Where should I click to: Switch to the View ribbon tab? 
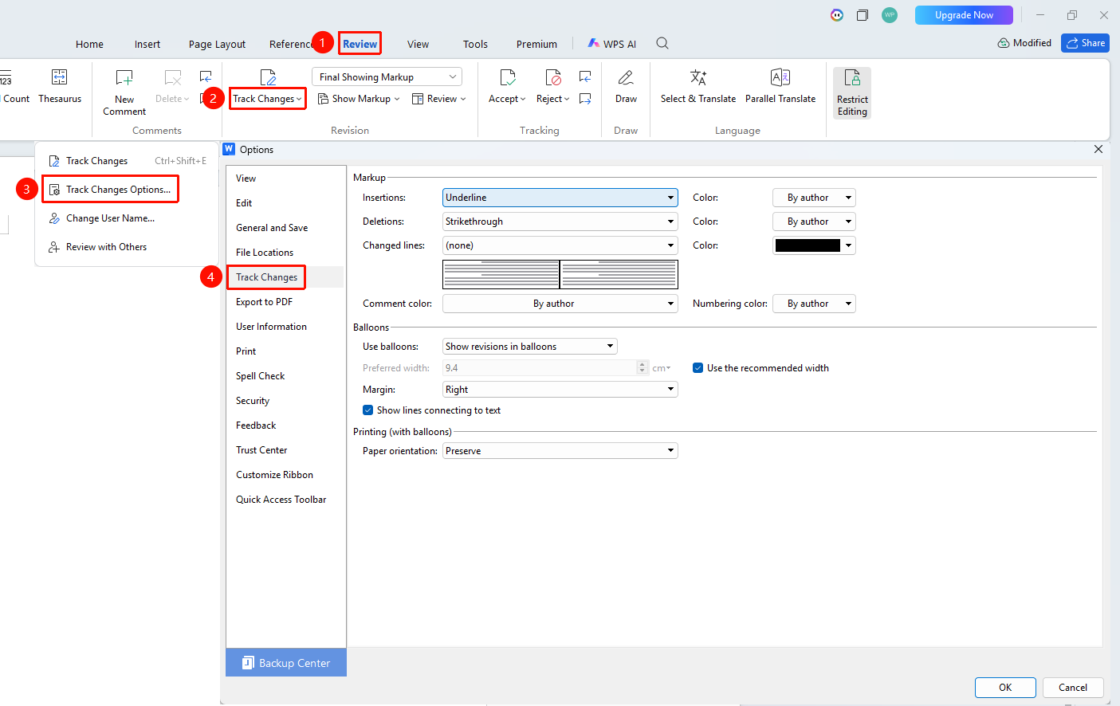tap(418, 44)
